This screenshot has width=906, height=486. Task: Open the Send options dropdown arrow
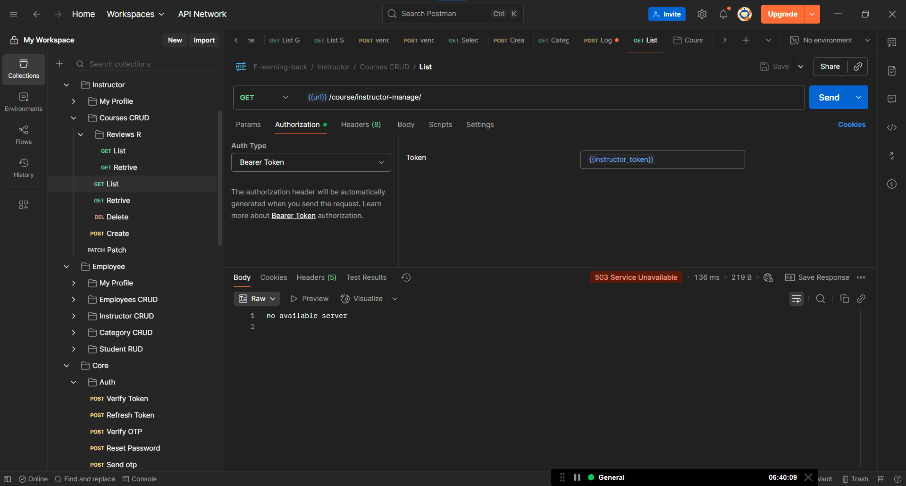click(859, 97)
